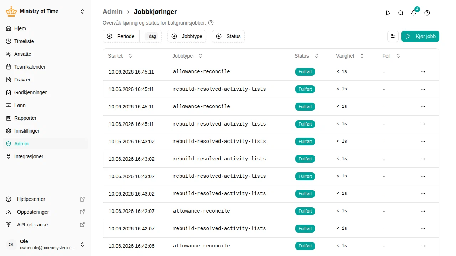Image resolution: width=456 pixels, height=256 pixels.
Task: Sort by the Jobbtype column header
Action: coord(187,56)
